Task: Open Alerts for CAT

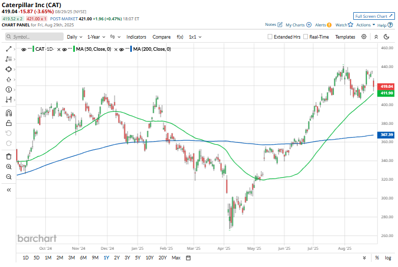Action: point(323,25)
